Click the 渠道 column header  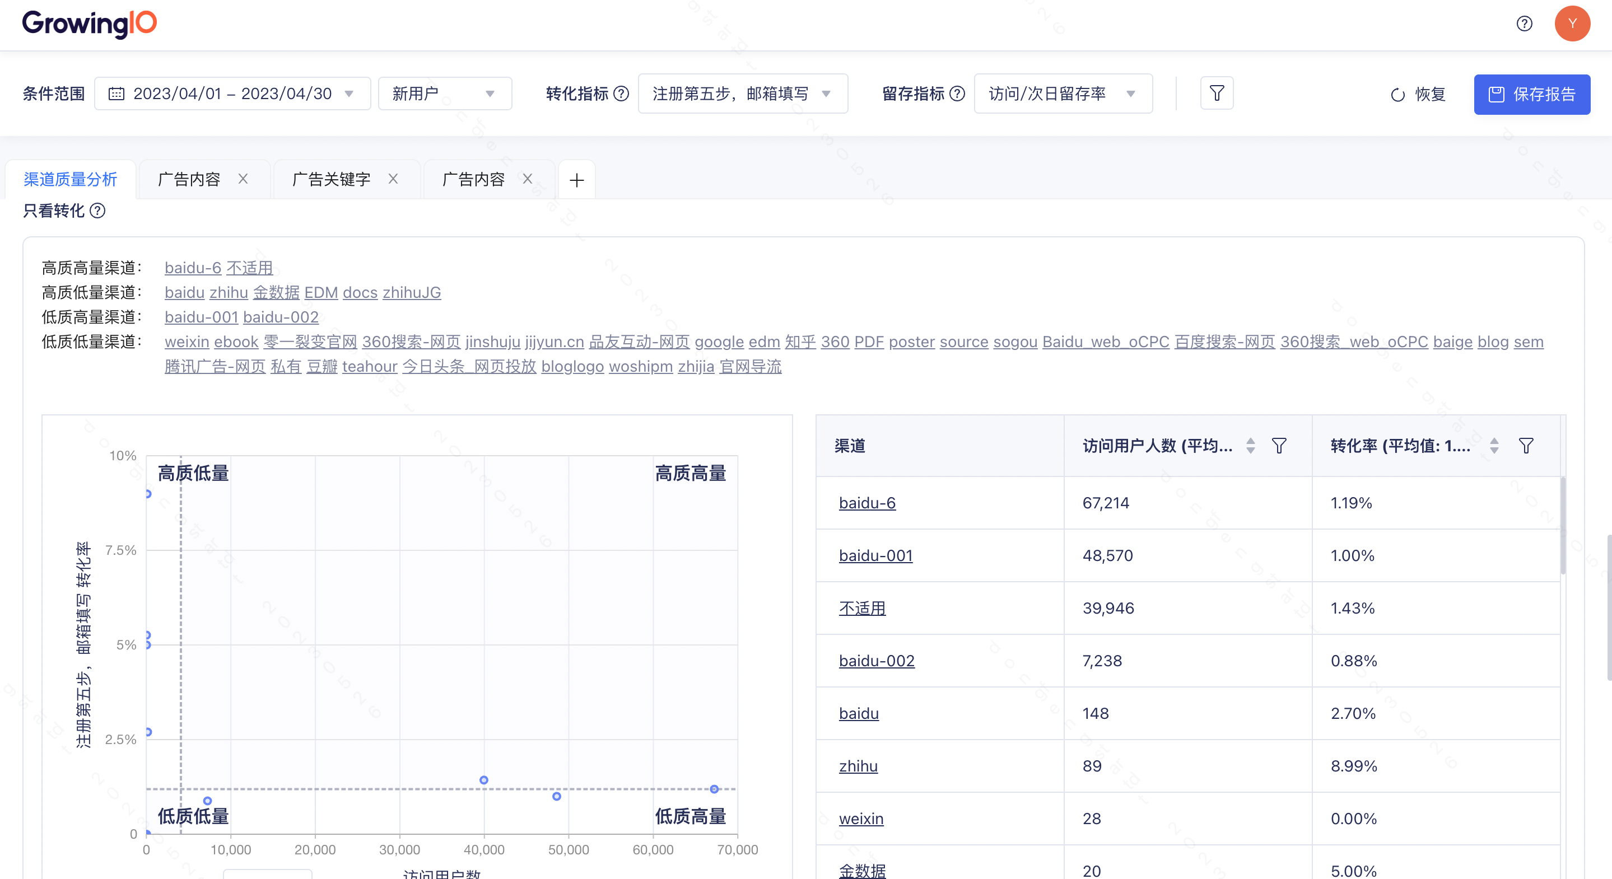coord(940,446)
